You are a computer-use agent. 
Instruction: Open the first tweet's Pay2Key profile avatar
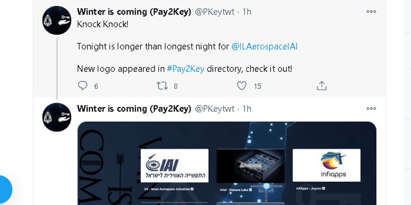[57, 20]
